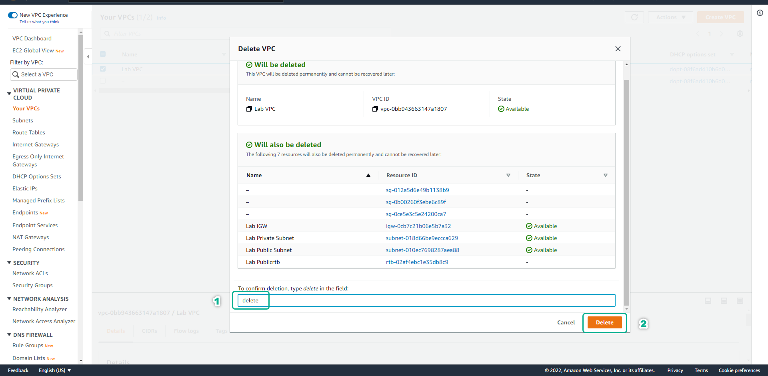Select all VPCs with the header checkbox
Image resolution: width=768 pixels, height=376 pixels.
point(103,54)
